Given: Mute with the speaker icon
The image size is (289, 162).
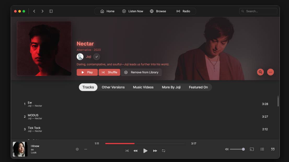Looking at the screenshot, I should (x=227, y=149).
